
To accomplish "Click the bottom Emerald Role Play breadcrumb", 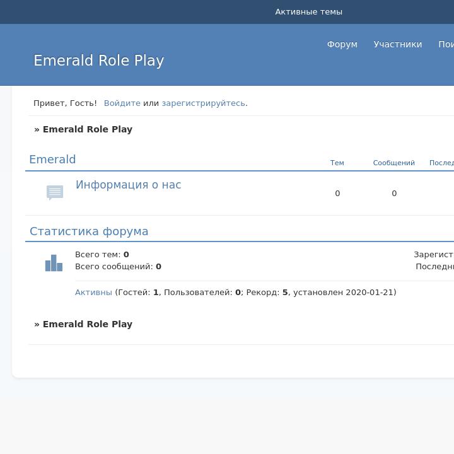I will point(87,324).
